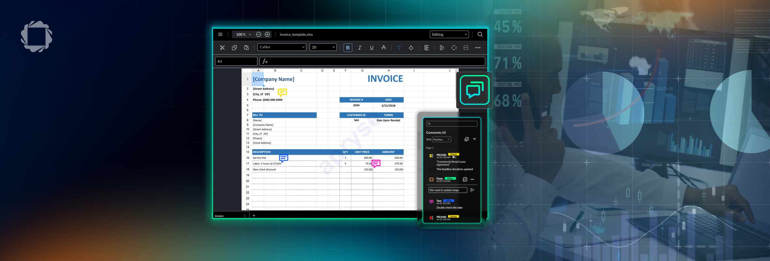This screenshot has height=261, width=770.
Task: Open the 100% zoom level dropdown
Action: pos(243,34)
